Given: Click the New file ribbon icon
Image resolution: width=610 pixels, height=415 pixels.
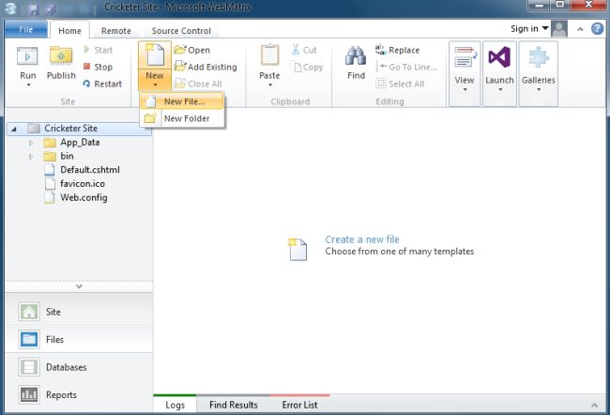Looking at the screenshot, I should click(155, 55).
